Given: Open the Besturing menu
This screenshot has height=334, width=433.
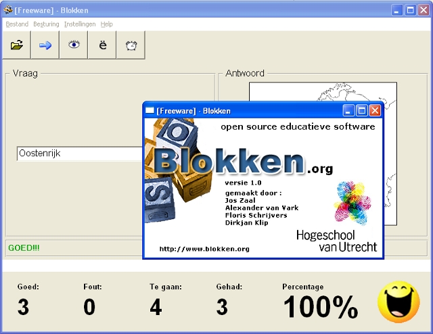Looking at the screenshot, I should pos(46,24).
